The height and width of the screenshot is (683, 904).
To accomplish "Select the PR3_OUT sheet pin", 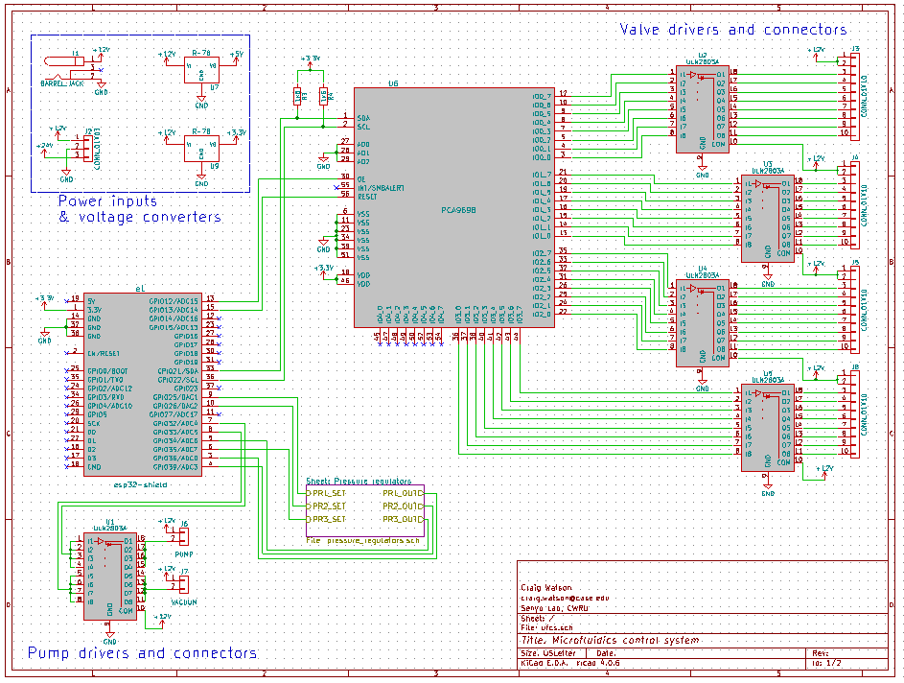I will tap(401, 519).
